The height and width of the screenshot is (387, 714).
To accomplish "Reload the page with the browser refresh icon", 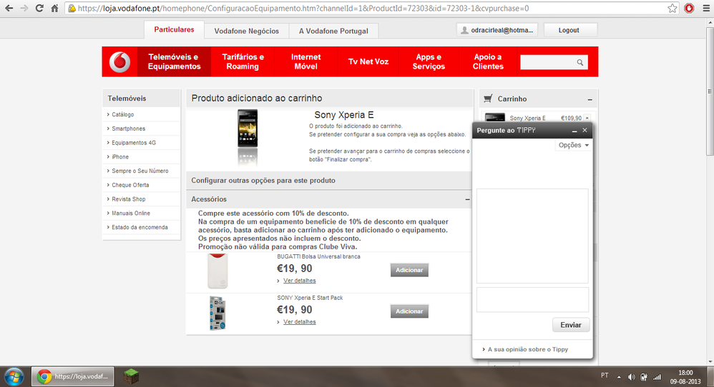I will click(x=39, y=9).
